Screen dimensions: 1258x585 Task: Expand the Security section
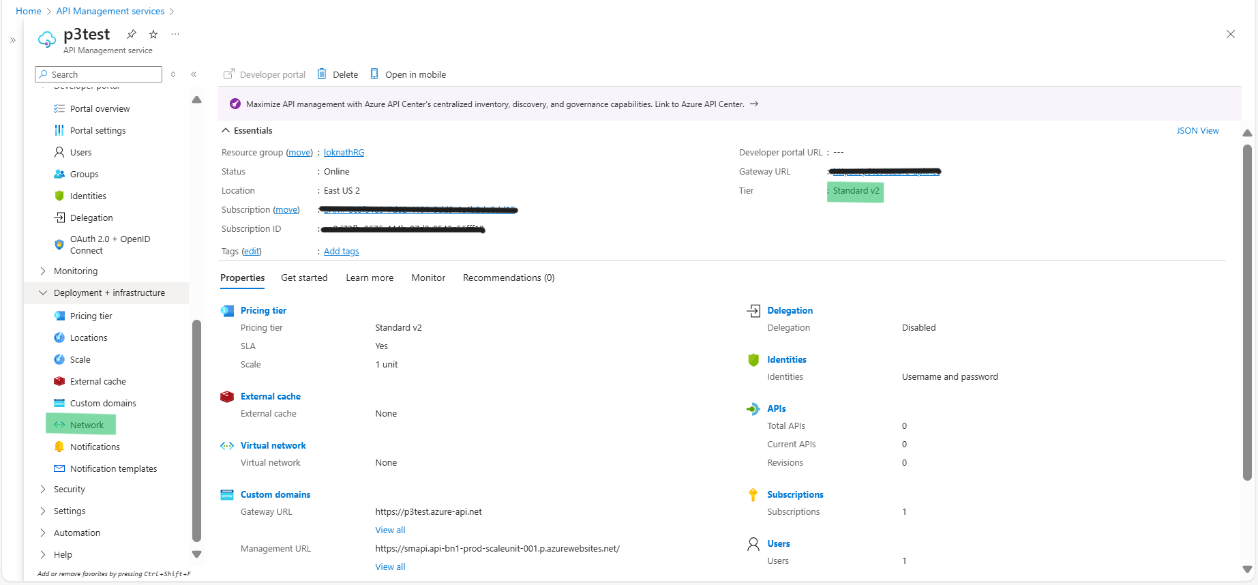pos(43,489)
